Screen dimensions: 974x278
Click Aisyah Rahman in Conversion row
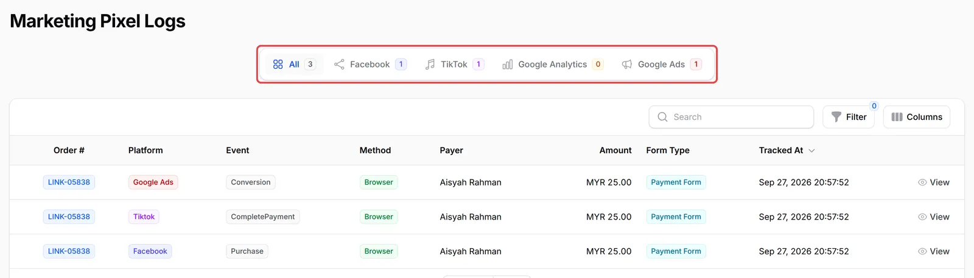pyautogui.click(x=471, y=182)
